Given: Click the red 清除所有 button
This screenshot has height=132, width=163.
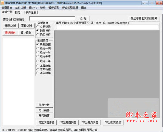Looking at the screenshot, I should [x=10, y=33].
